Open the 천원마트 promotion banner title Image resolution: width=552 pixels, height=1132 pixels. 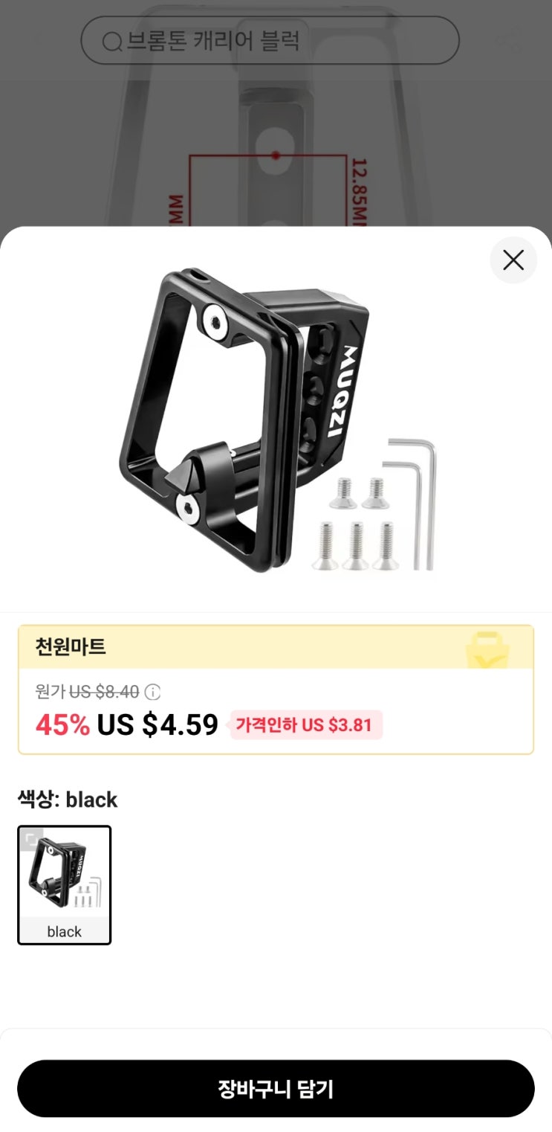click(71, 647)
